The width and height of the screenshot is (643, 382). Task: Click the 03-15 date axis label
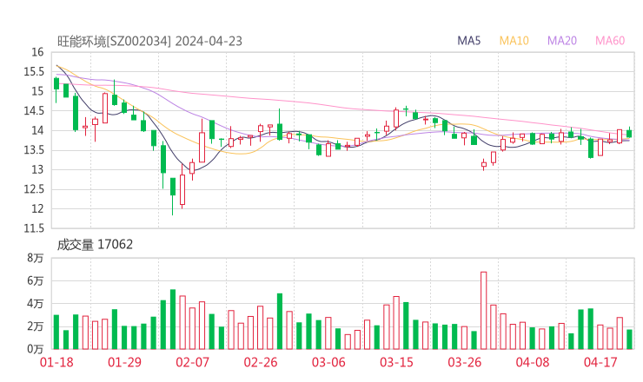point(396,362)
